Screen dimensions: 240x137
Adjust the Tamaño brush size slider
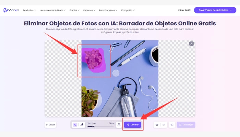tap(100, 126)
